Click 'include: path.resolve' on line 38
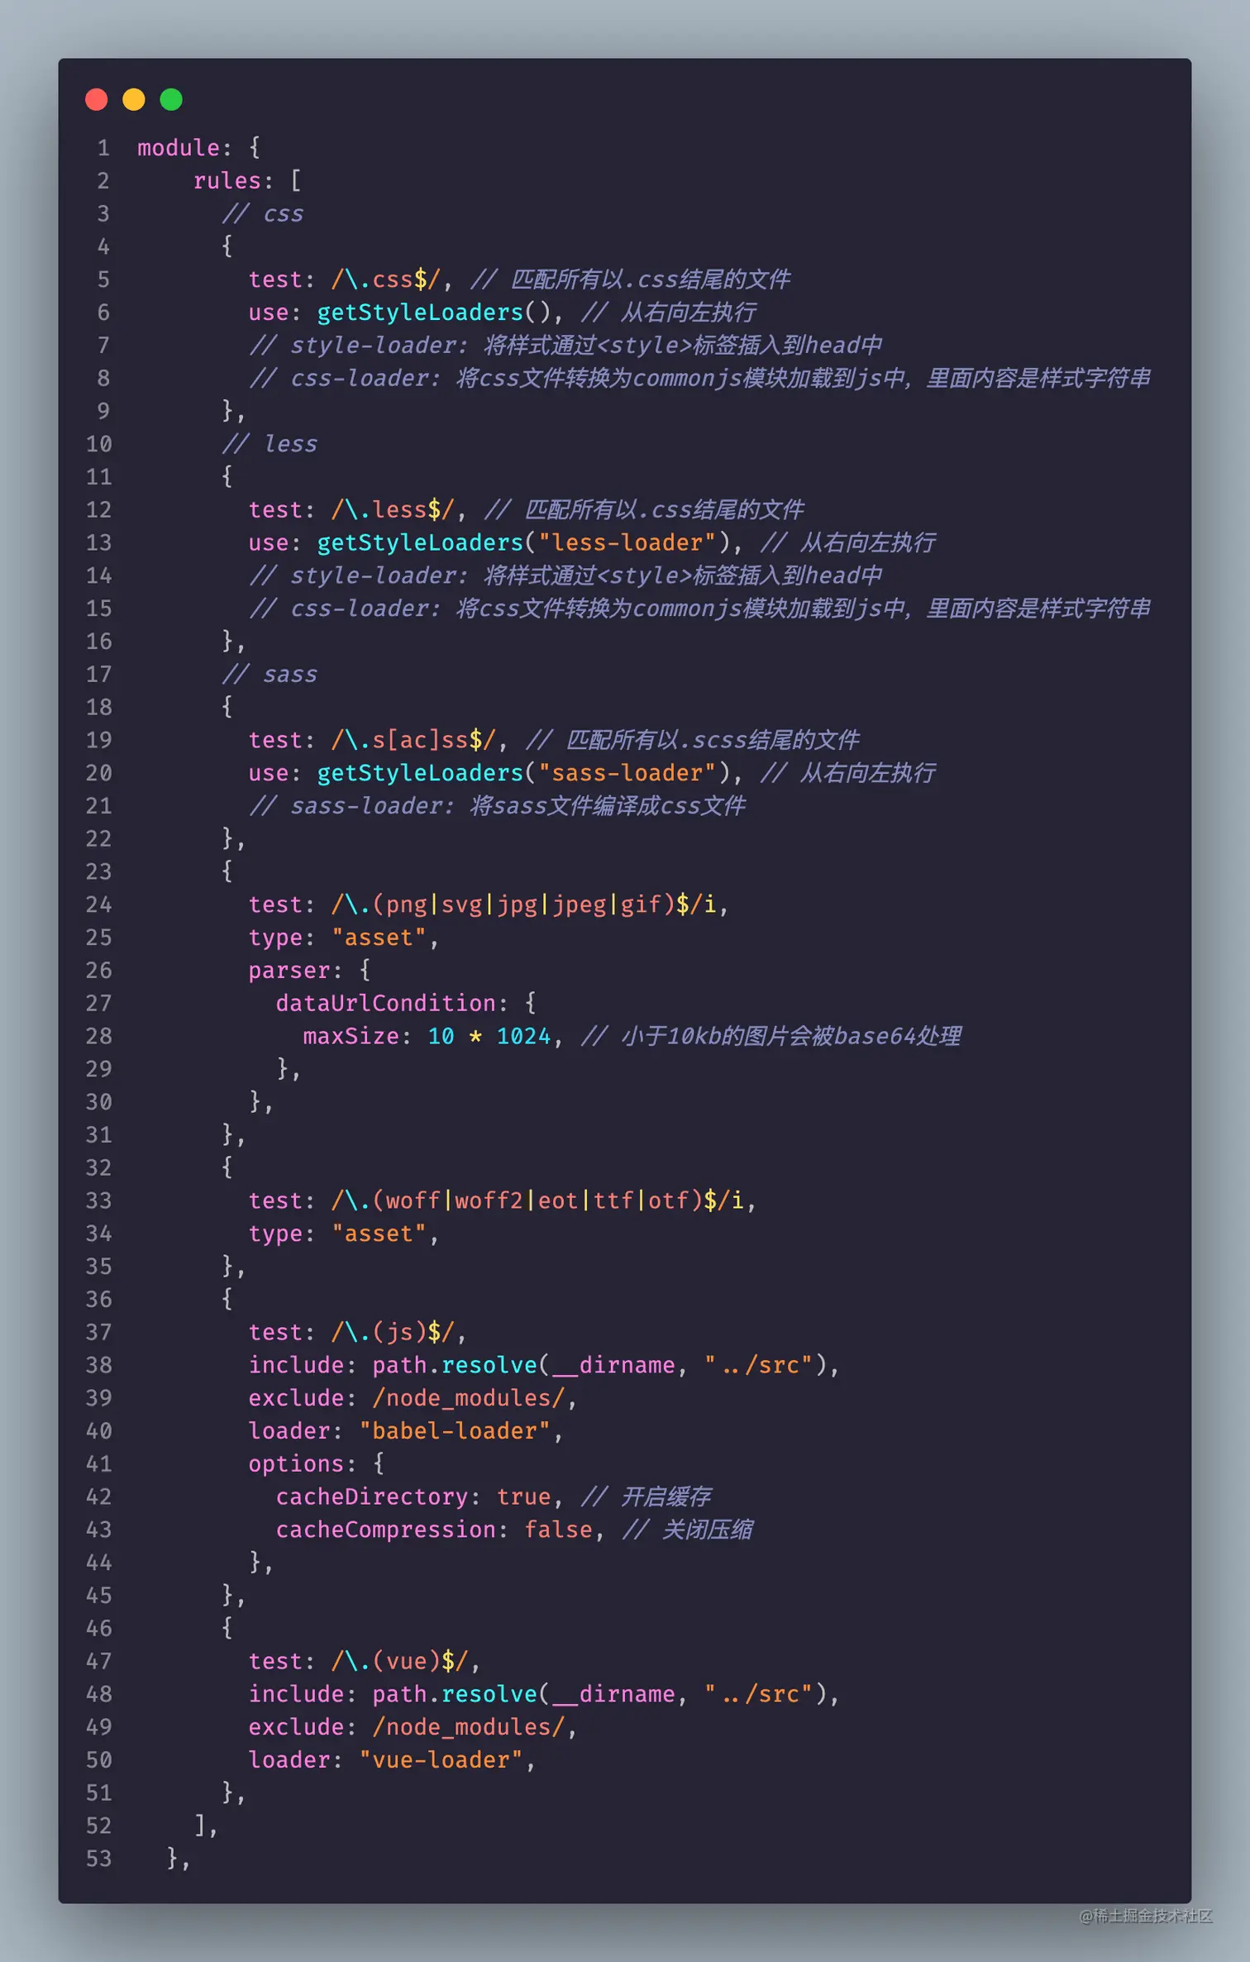1250x1962 pixels. pos(394,1366)
